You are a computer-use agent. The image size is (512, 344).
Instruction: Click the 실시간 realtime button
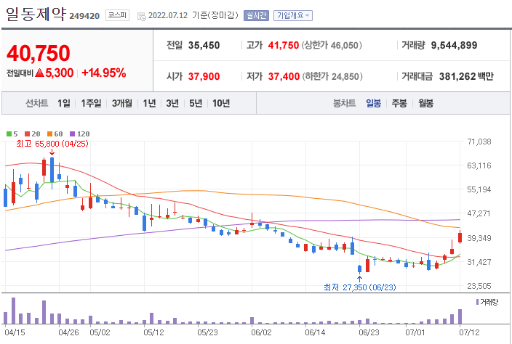pyautogui.click(x=256, y=15)
